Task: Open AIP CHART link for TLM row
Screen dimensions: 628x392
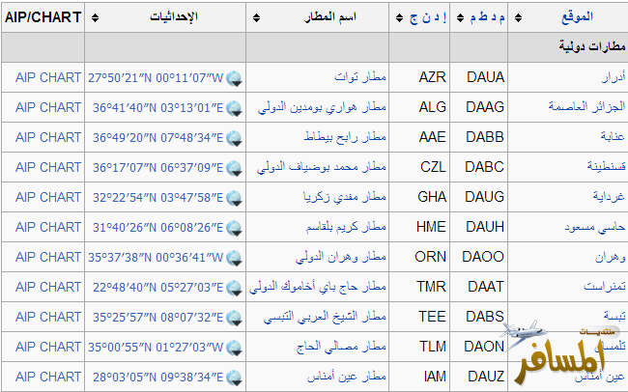Action: point(48,347)
